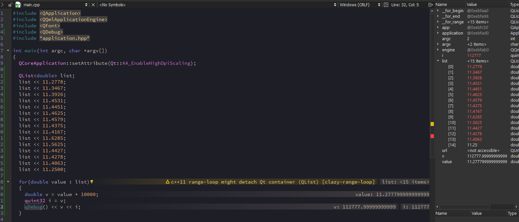Select the v variable row

point(477,156)
